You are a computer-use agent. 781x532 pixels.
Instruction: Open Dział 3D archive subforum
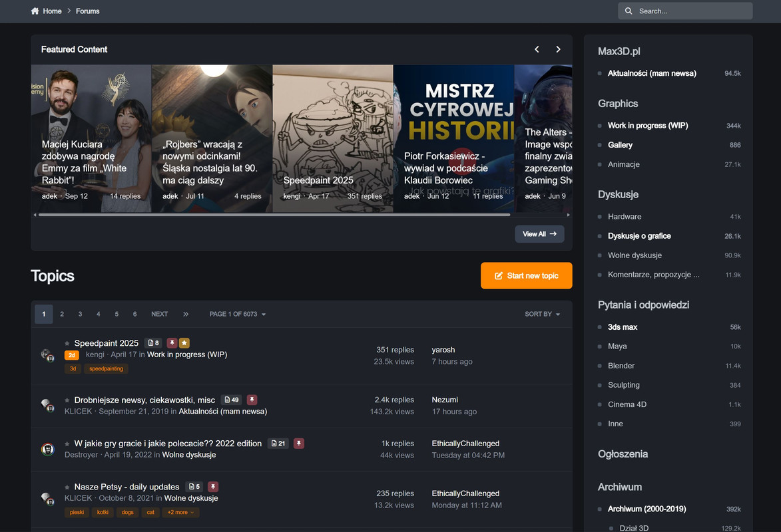[x=634, y=528]
